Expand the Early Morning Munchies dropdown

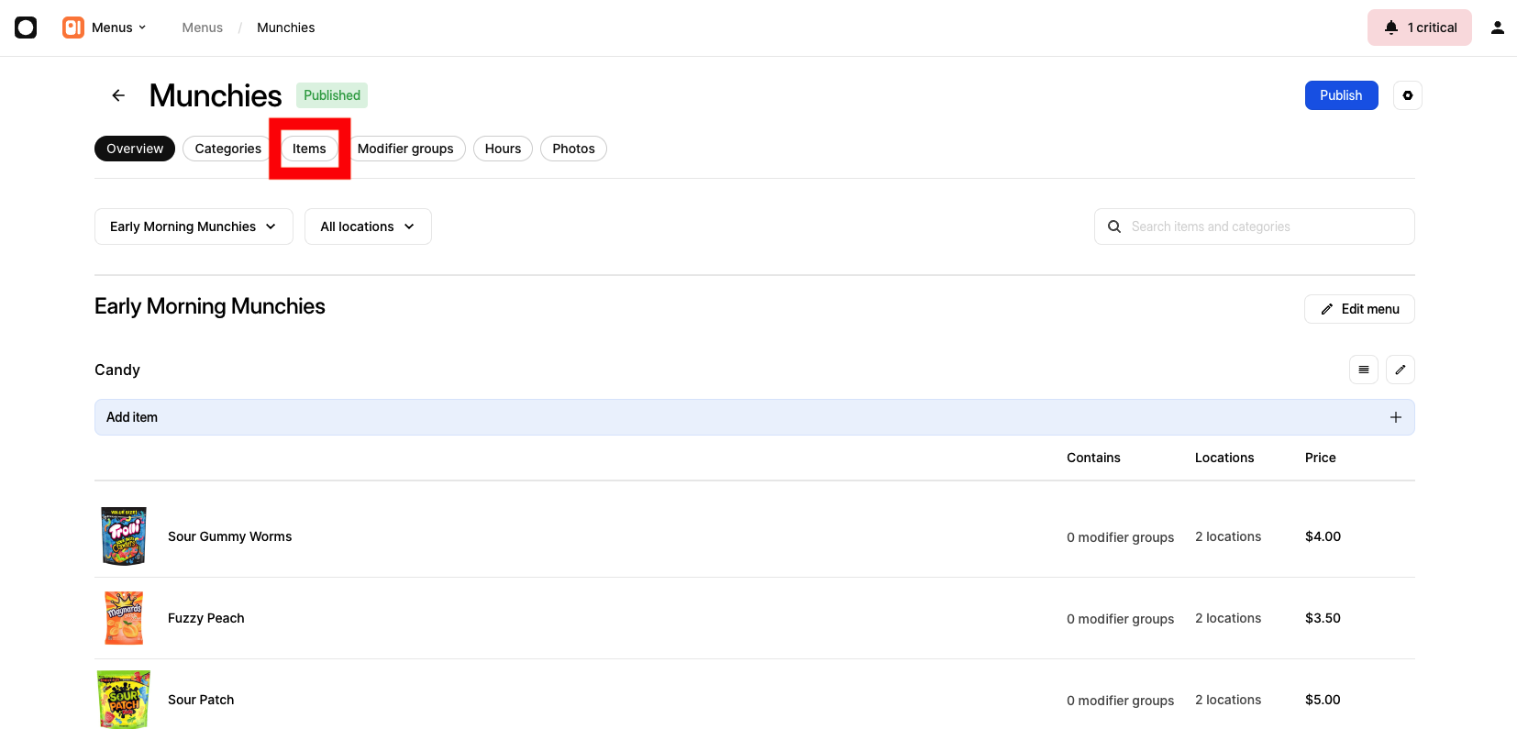[194, 226]
